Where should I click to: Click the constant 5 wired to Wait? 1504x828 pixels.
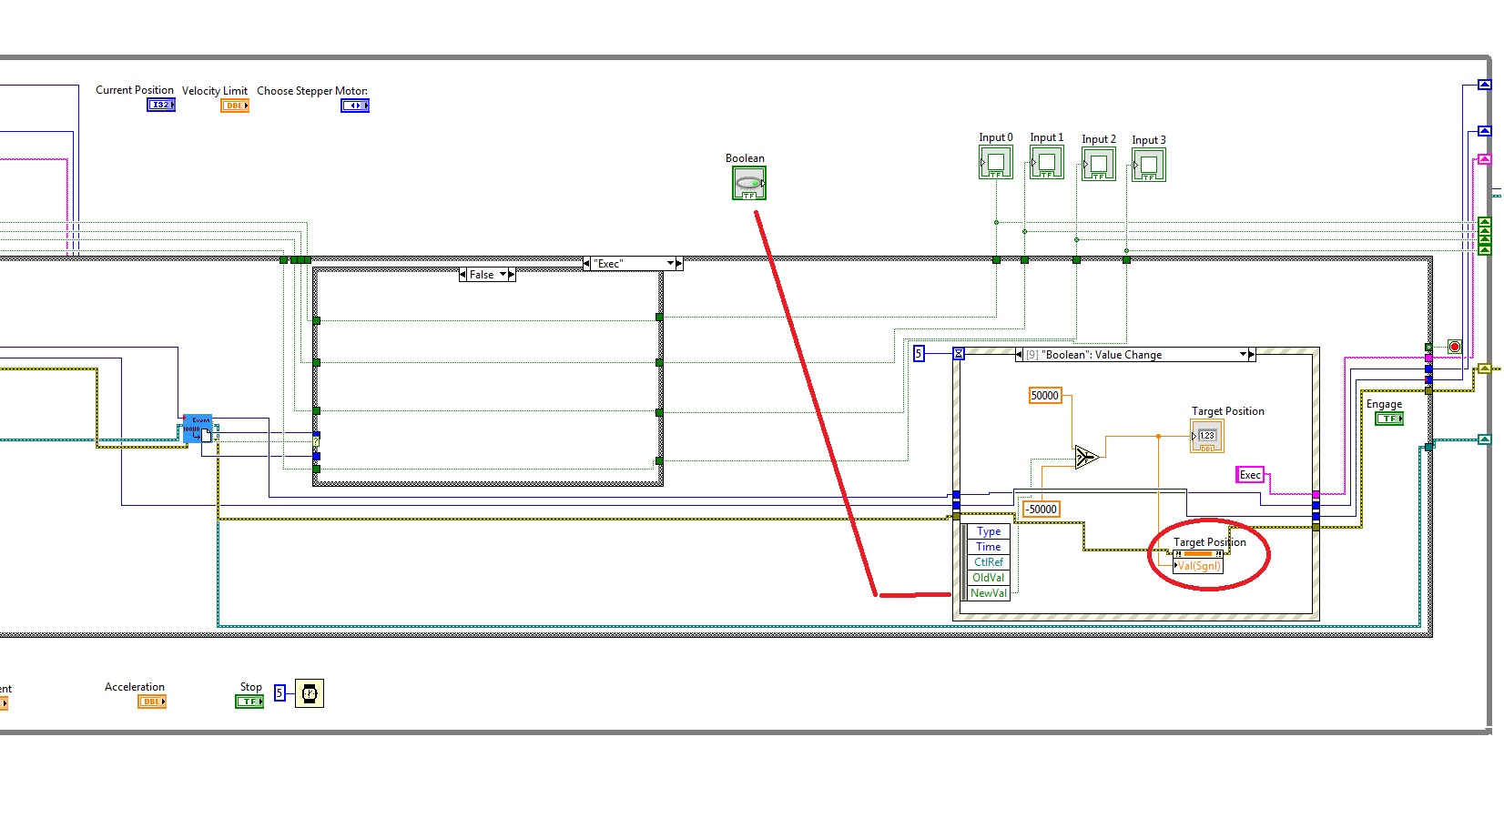click(x=280, y=693)
